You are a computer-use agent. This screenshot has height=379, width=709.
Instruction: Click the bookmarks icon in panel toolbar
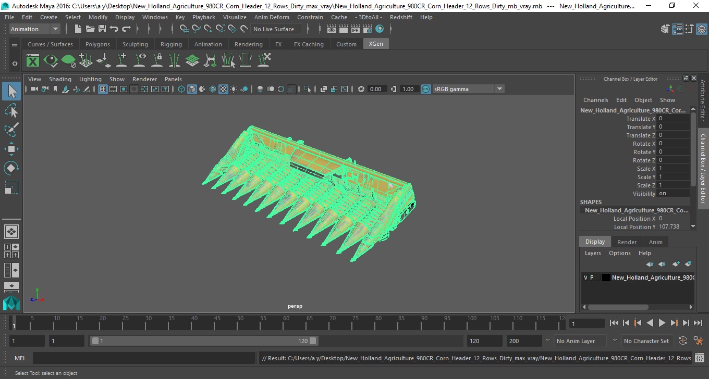click(x=55, y=89)
